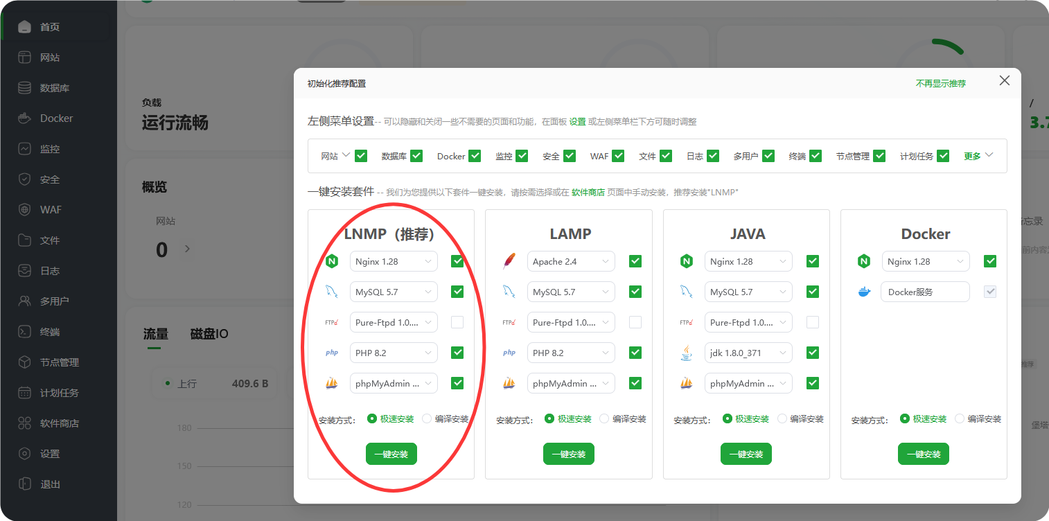Open the 软件商店 sidebar menu item
The image size is (1049, 521).
(59, 423)
